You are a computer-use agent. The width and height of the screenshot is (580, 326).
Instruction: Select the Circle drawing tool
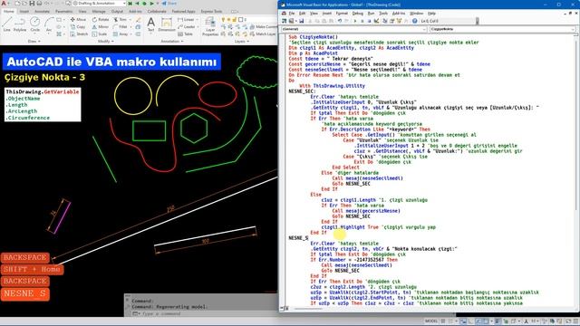coord(34,24)
